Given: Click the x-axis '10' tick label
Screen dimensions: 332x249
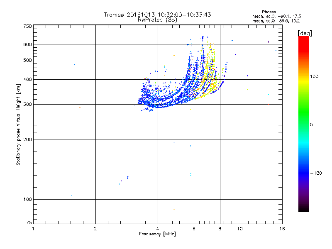Looking at the screenshot, I should coord(240,229).
